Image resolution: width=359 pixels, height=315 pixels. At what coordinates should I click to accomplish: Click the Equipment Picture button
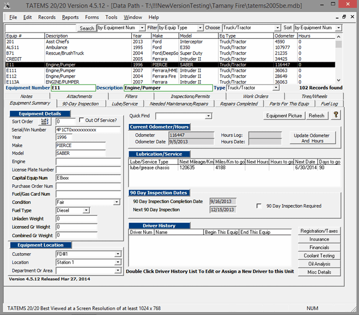284,115
